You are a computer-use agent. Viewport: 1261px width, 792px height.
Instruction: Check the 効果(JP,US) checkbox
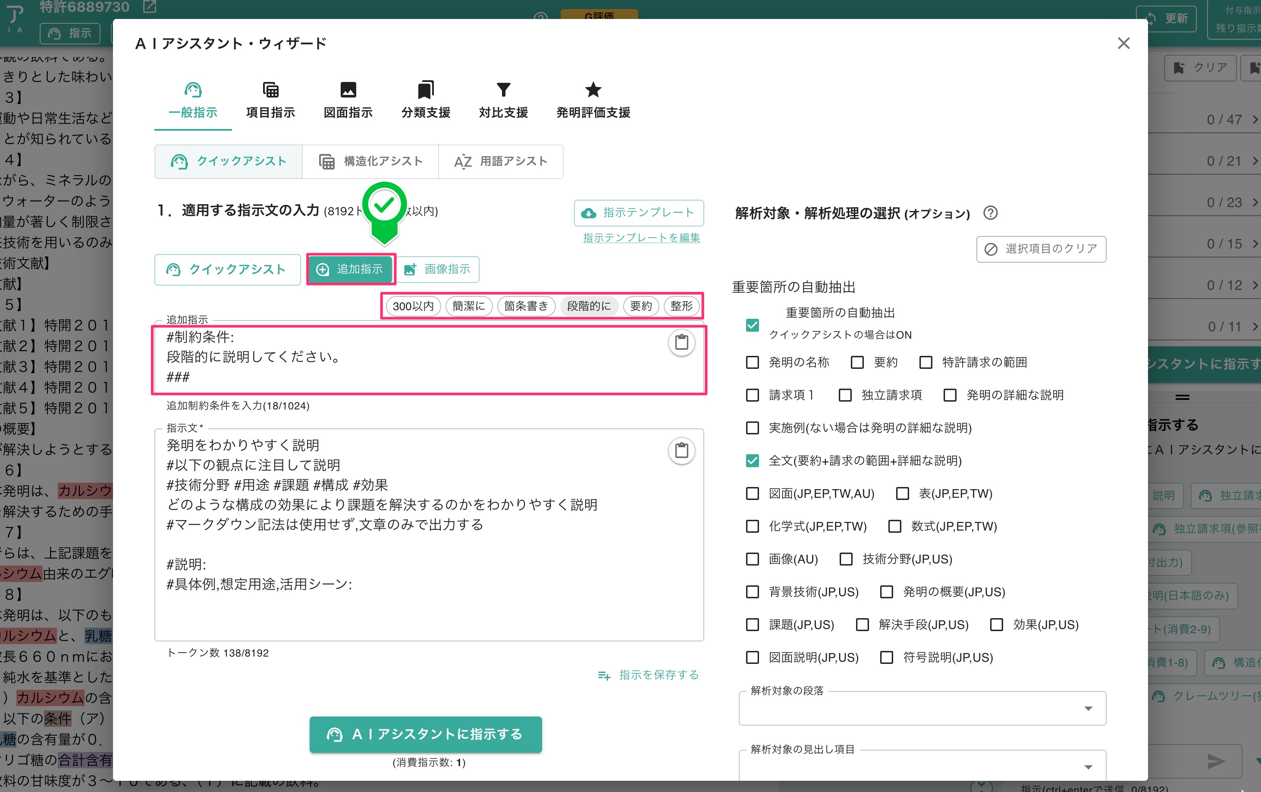[996, 625]
